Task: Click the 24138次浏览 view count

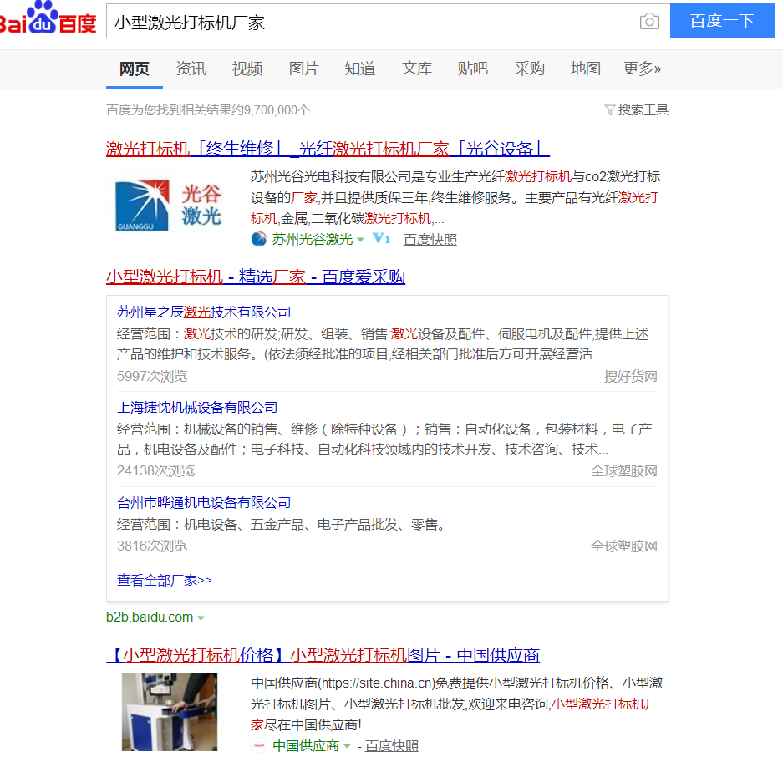Action: (155, 471)
